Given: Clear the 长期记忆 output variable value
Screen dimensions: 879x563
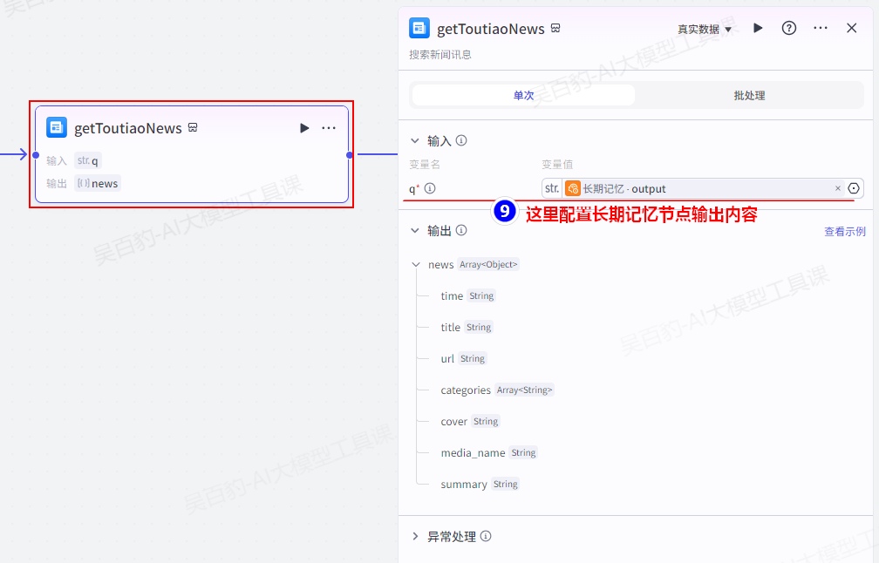Looking at the screenshot, I should click(838, 188).
